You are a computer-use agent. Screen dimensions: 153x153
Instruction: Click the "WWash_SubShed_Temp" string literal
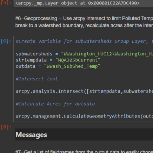pyautogui.click(x=72, y=66)
